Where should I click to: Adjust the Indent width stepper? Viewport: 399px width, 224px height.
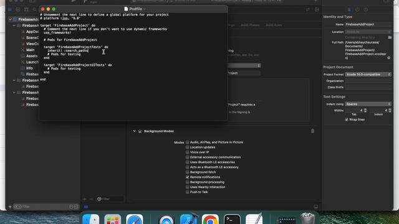[390, 111]
